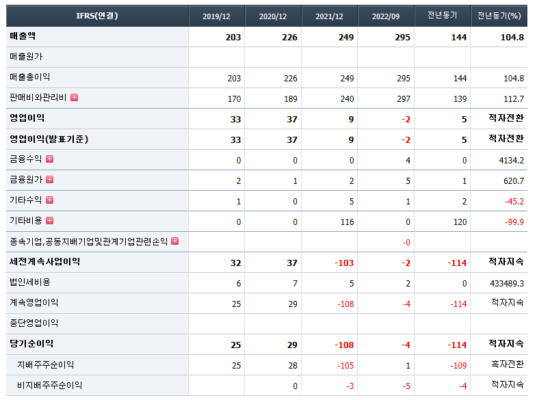The width and height of the screenshot is (537, 400).
Task: Click 계속영업이익 2020/12 value 29
Action: (293, 304)
